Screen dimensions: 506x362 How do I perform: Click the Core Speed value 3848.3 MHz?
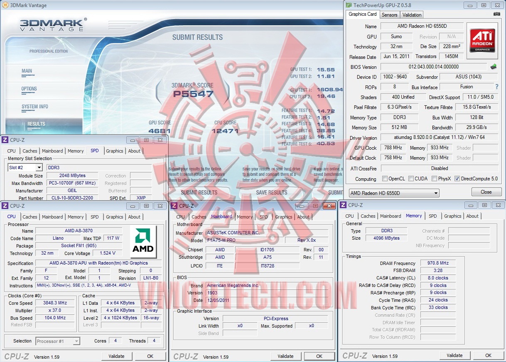(55, 303)
